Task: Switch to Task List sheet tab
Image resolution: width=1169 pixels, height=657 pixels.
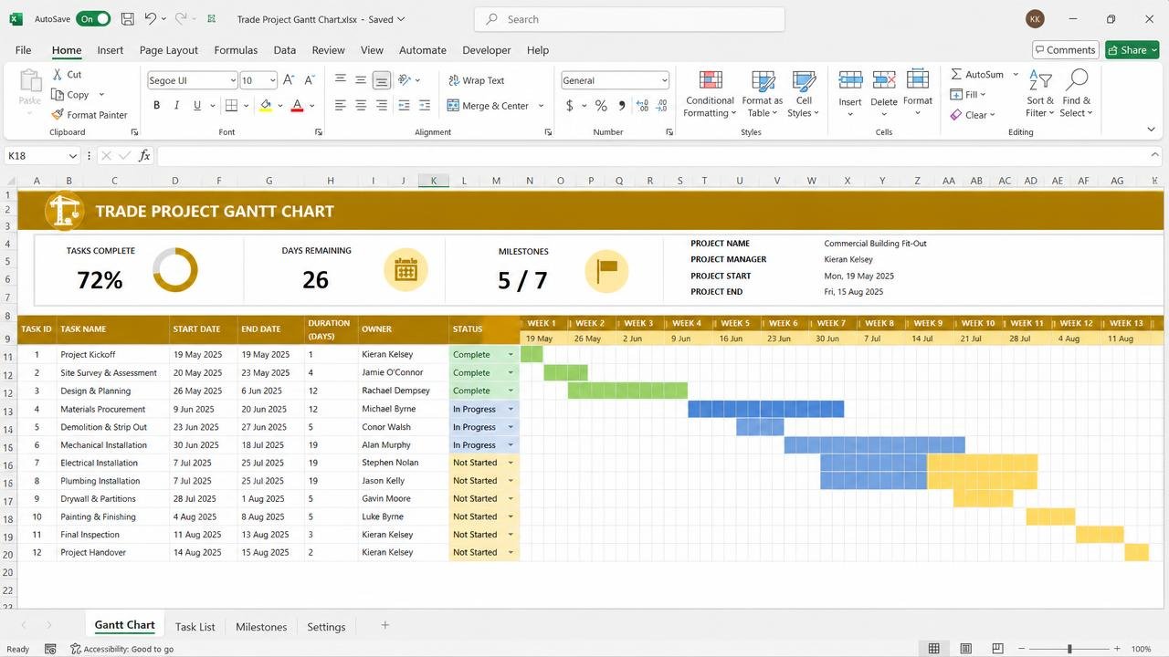Action: (x=195, y=627)
